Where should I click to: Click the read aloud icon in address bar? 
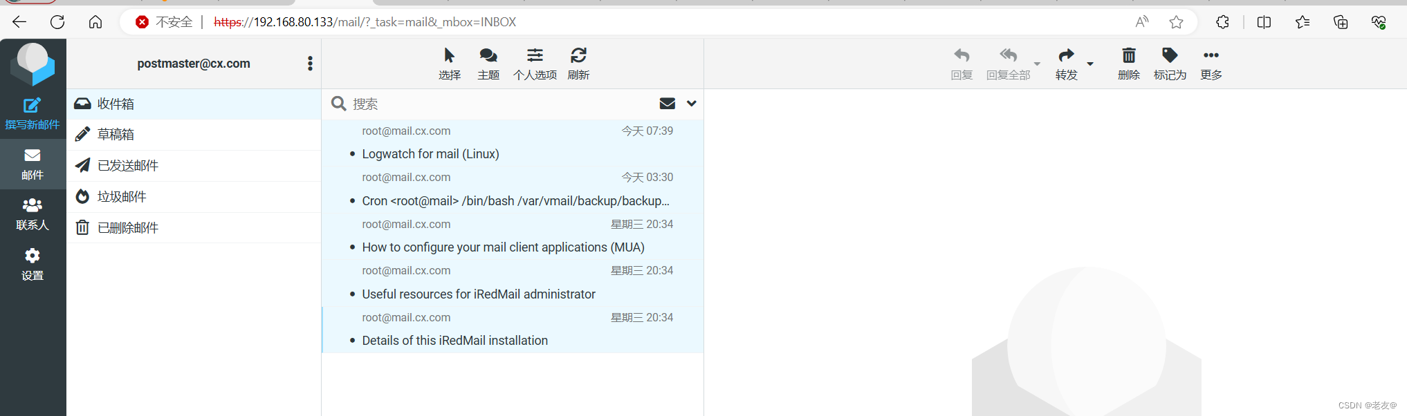pos(1142,22)
